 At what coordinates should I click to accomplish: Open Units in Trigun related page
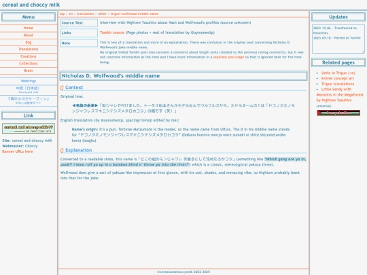pyautogui.click(x=338, y=73)
